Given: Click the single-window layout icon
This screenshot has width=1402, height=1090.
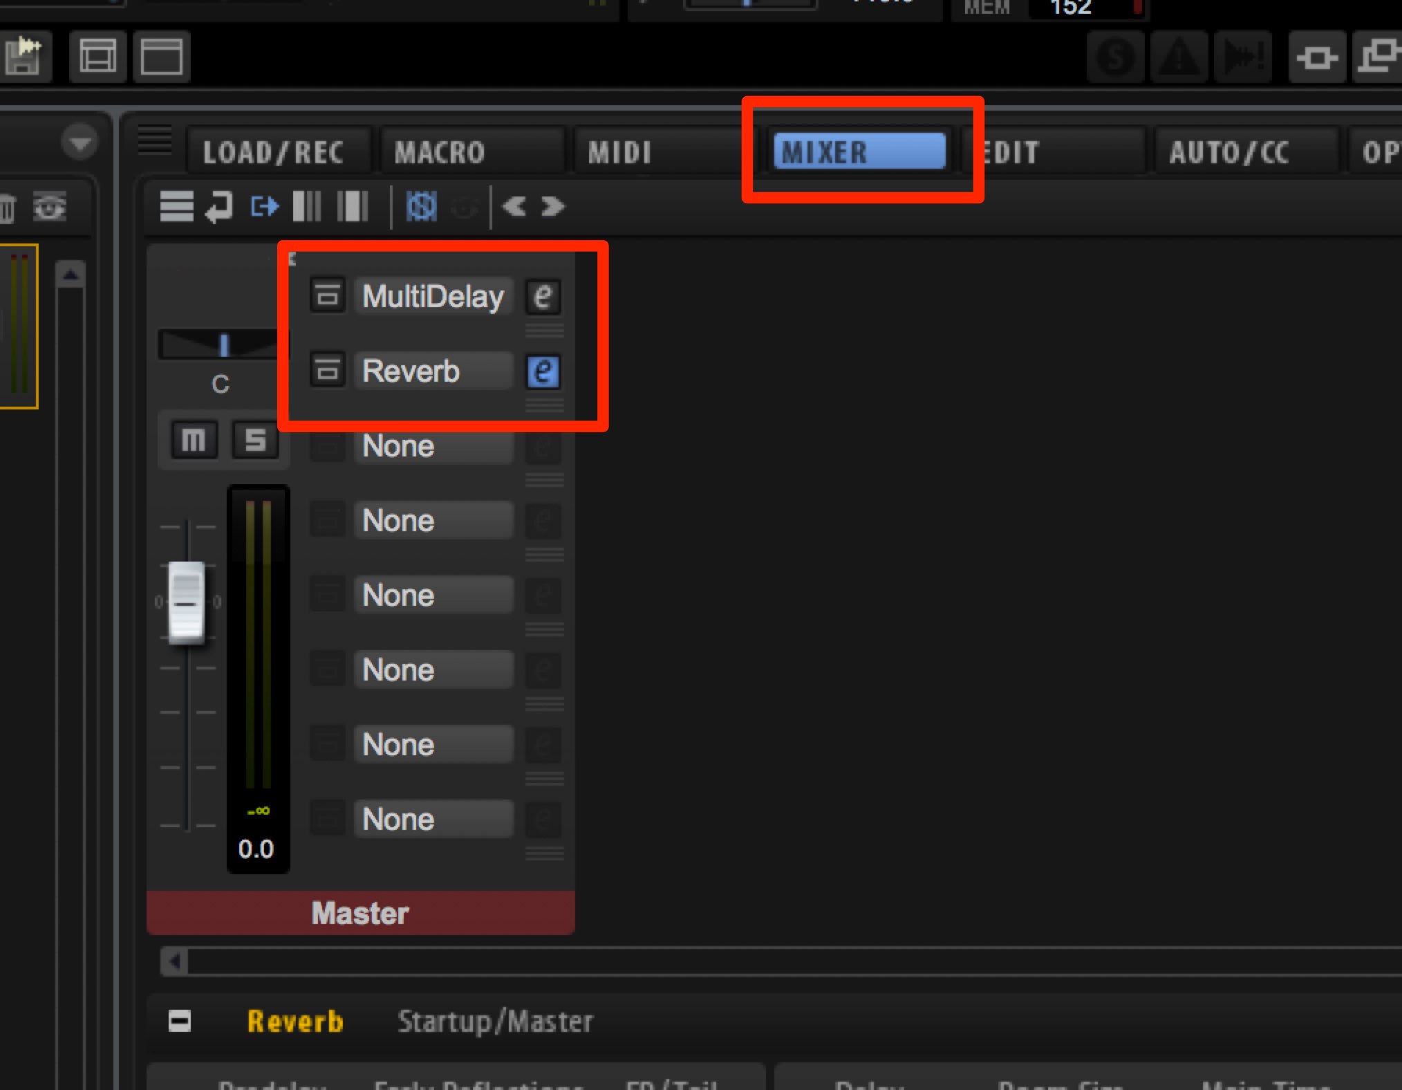Looking at the screenshot, I should pyautogui.click(x=162, y=55).
